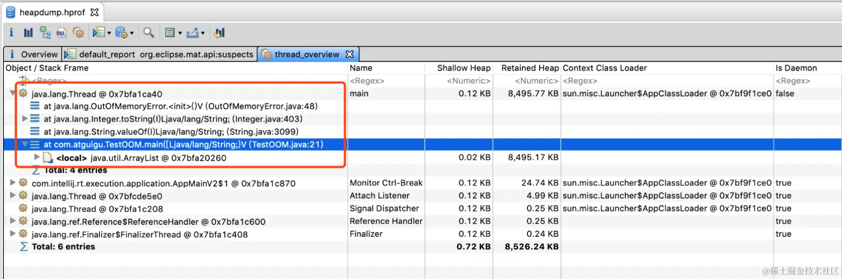
Task: Click the total retained heap 8,526.24 KB
Action: (531, 246)
